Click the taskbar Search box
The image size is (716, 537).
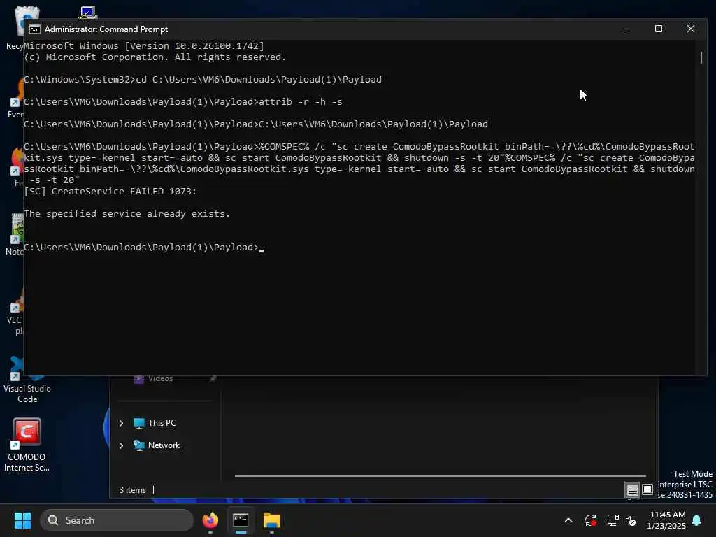pos(117,520)
